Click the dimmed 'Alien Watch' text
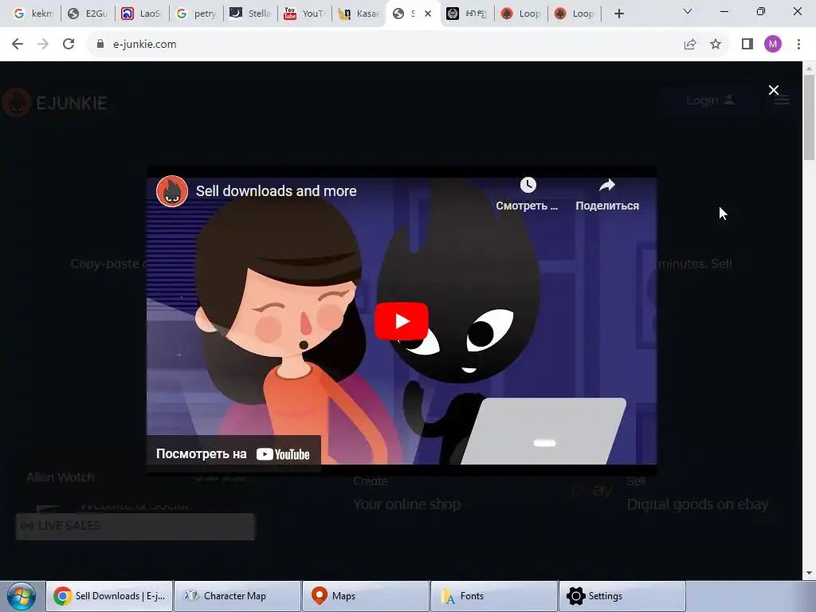Image resolution: width=816 pixels, height=612 pixels. point(61,477)
